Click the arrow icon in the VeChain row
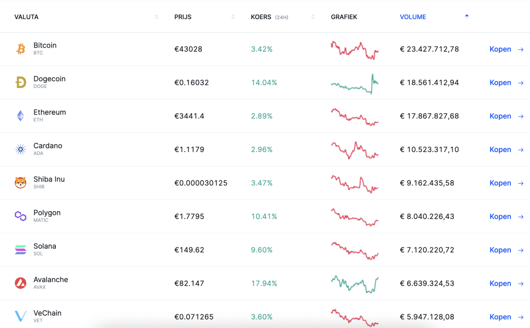The image size is (530, 328). (521, 317)
